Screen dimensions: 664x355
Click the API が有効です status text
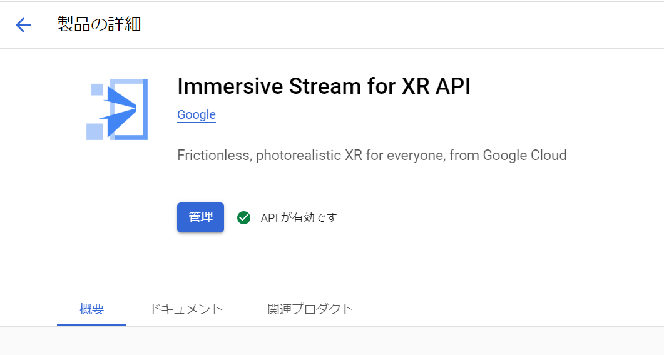(x=299, y=218)
